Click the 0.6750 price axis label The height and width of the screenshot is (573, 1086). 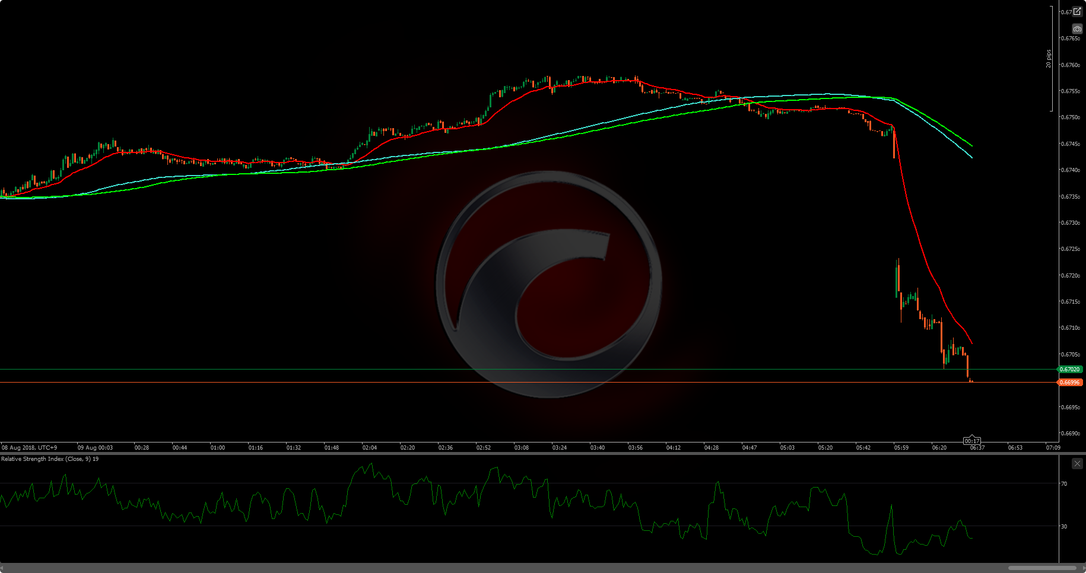pos(1071,117)
